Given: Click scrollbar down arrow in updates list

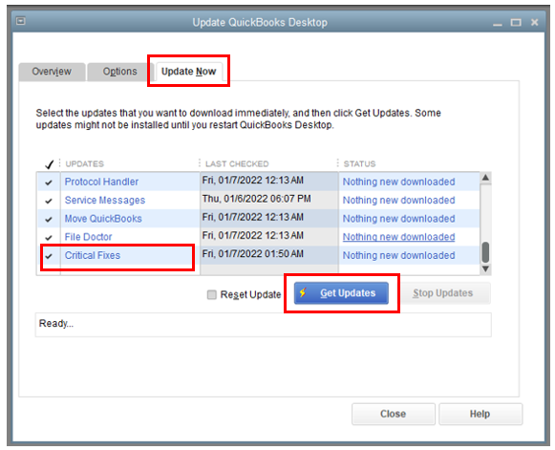Looking at the screenshot, I should [485, 269].
